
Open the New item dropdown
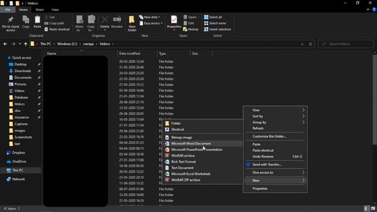pos(150,17)
